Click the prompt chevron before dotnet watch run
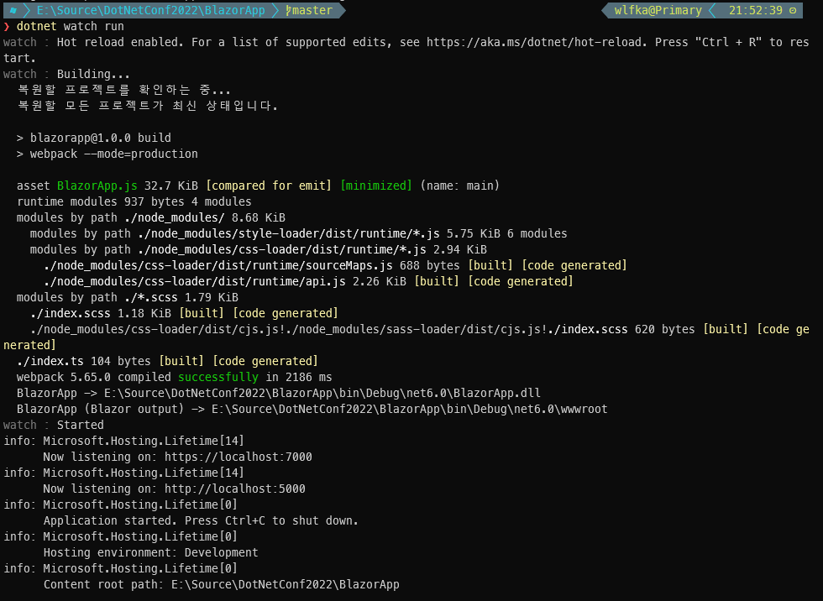The height and width of the screenshot is (601, 823). pyautogui.click(x=7, y=26)
